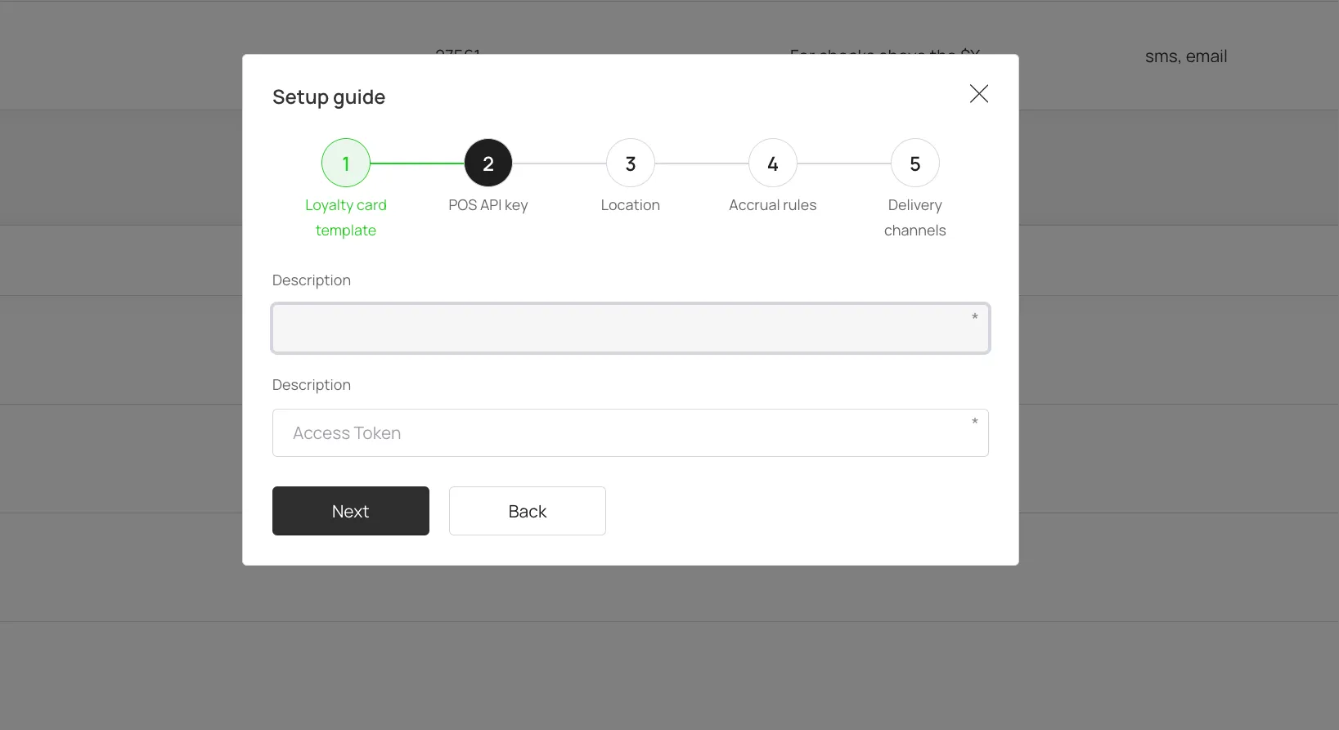The width and height of the screenshot is (1339, 730).
Task: Select step 2 POS API key
Action: [488, 163]
